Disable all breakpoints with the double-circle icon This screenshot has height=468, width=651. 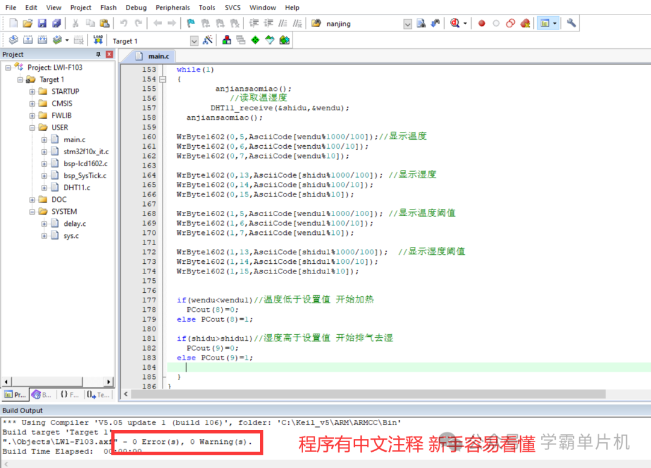click(511, 23)
